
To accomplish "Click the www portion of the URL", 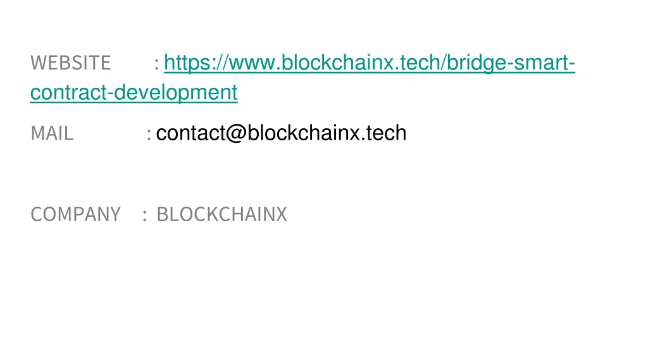I will pyautogui.click(x=253, y=63).
